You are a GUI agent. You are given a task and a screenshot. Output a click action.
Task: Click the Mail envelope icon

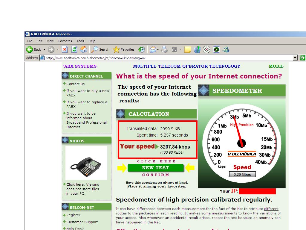tap(153, 49)
